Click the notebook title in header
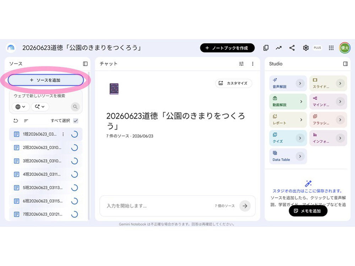This screenshot has height=266, width=355. coord(82,48)
